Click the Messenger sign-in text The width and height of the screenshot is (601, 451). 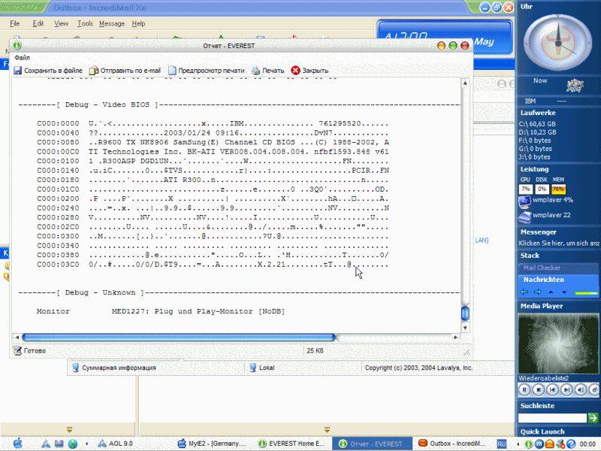(x=558, y=243)
